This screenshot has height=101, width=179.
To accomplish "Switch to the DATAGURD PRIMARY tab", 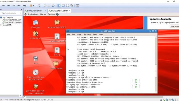I will (34, 11).
